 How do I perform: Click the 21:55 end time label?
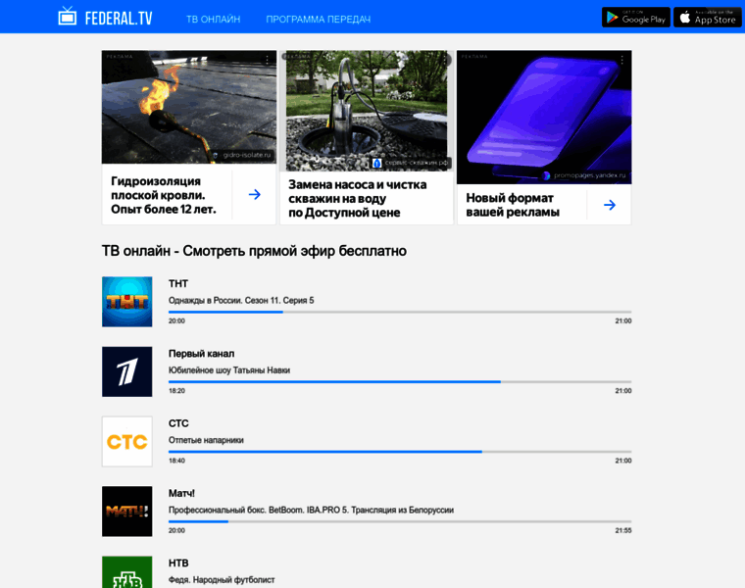pyautogui.click(x=623, y=530)
